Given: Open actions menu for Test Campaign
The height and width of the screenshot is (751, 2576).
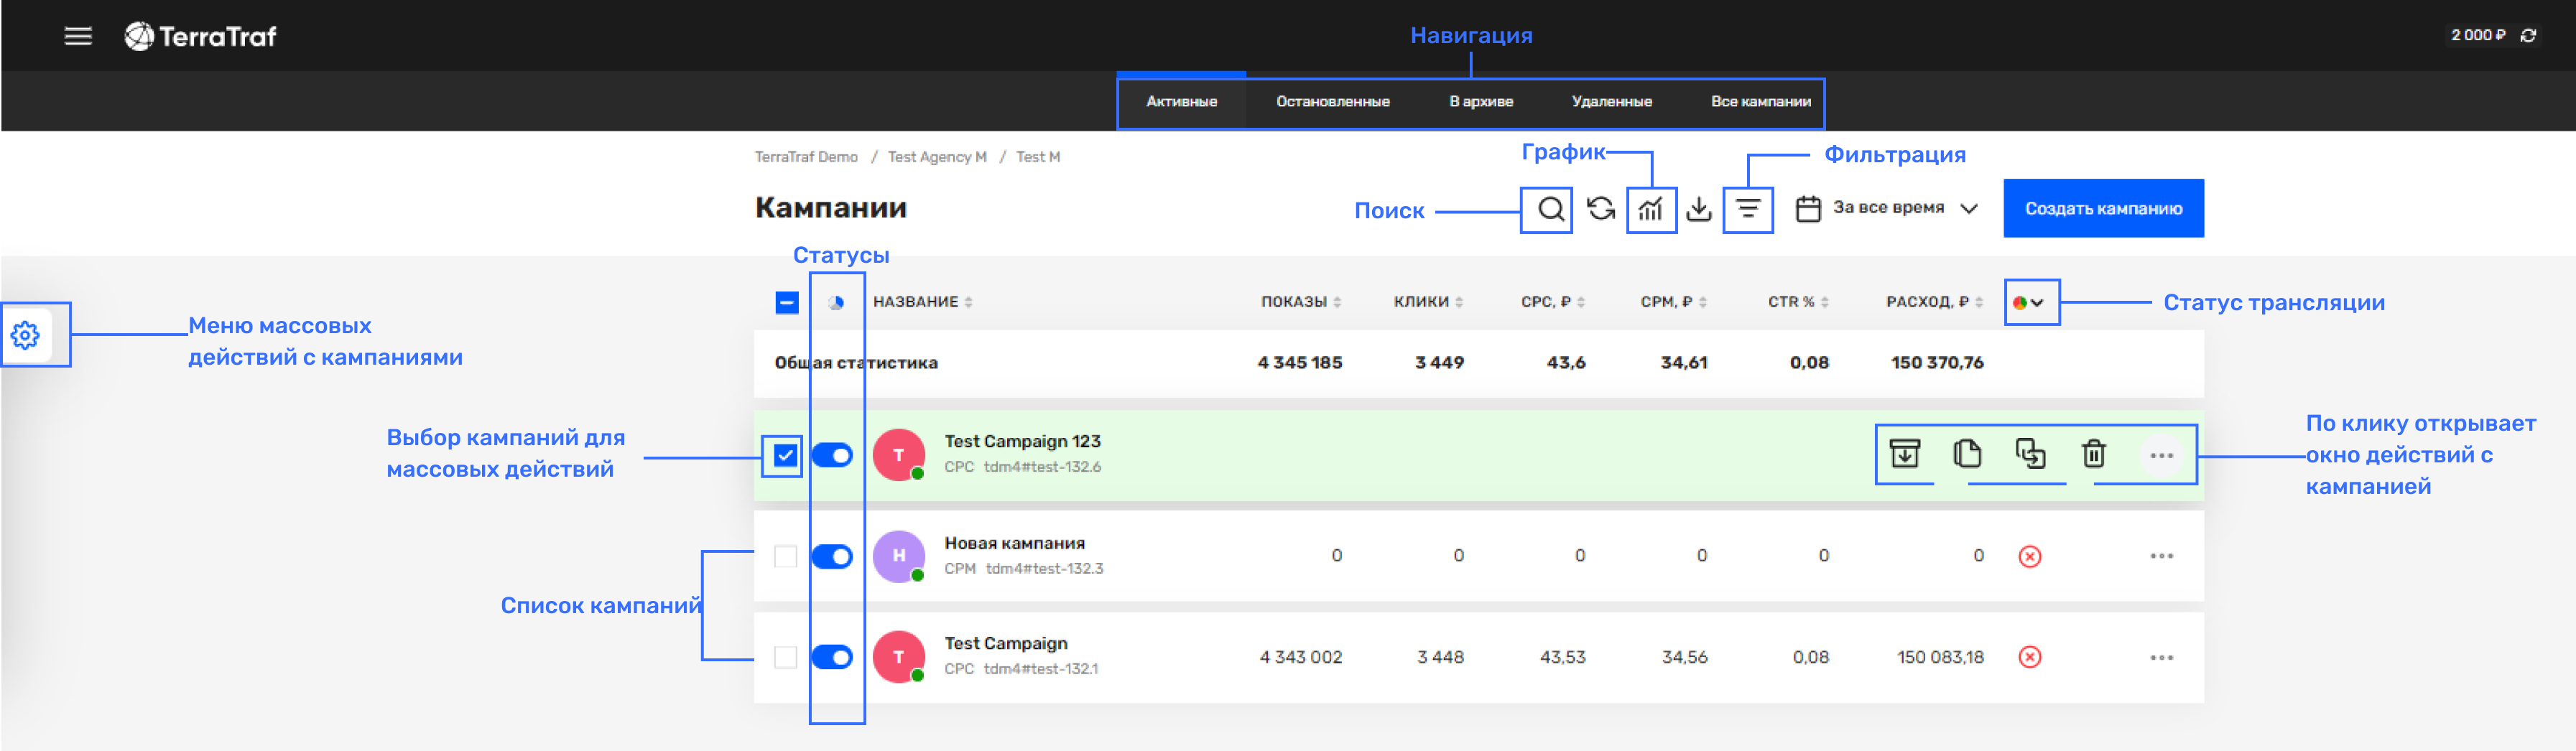Looking at the screenshot, I should click(2161, 658).
